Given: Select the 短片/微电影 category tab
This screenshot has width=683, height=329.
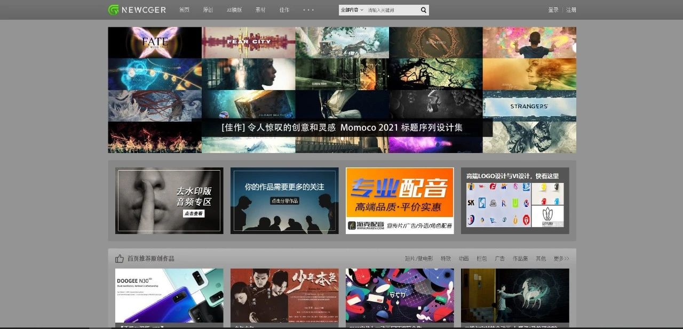Looking at the screenshot, I should 419,259.
